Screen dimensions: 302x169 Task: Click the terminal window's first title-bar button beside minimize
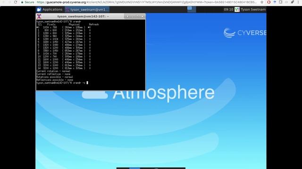coord(127,16)
